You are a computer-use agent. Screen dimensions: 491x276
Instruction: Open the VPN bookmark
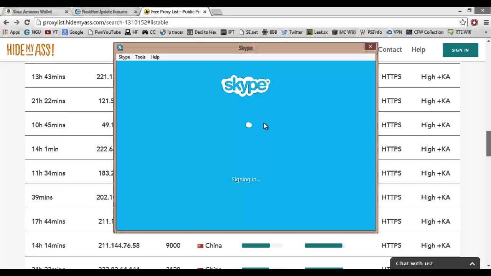(394, 32)
